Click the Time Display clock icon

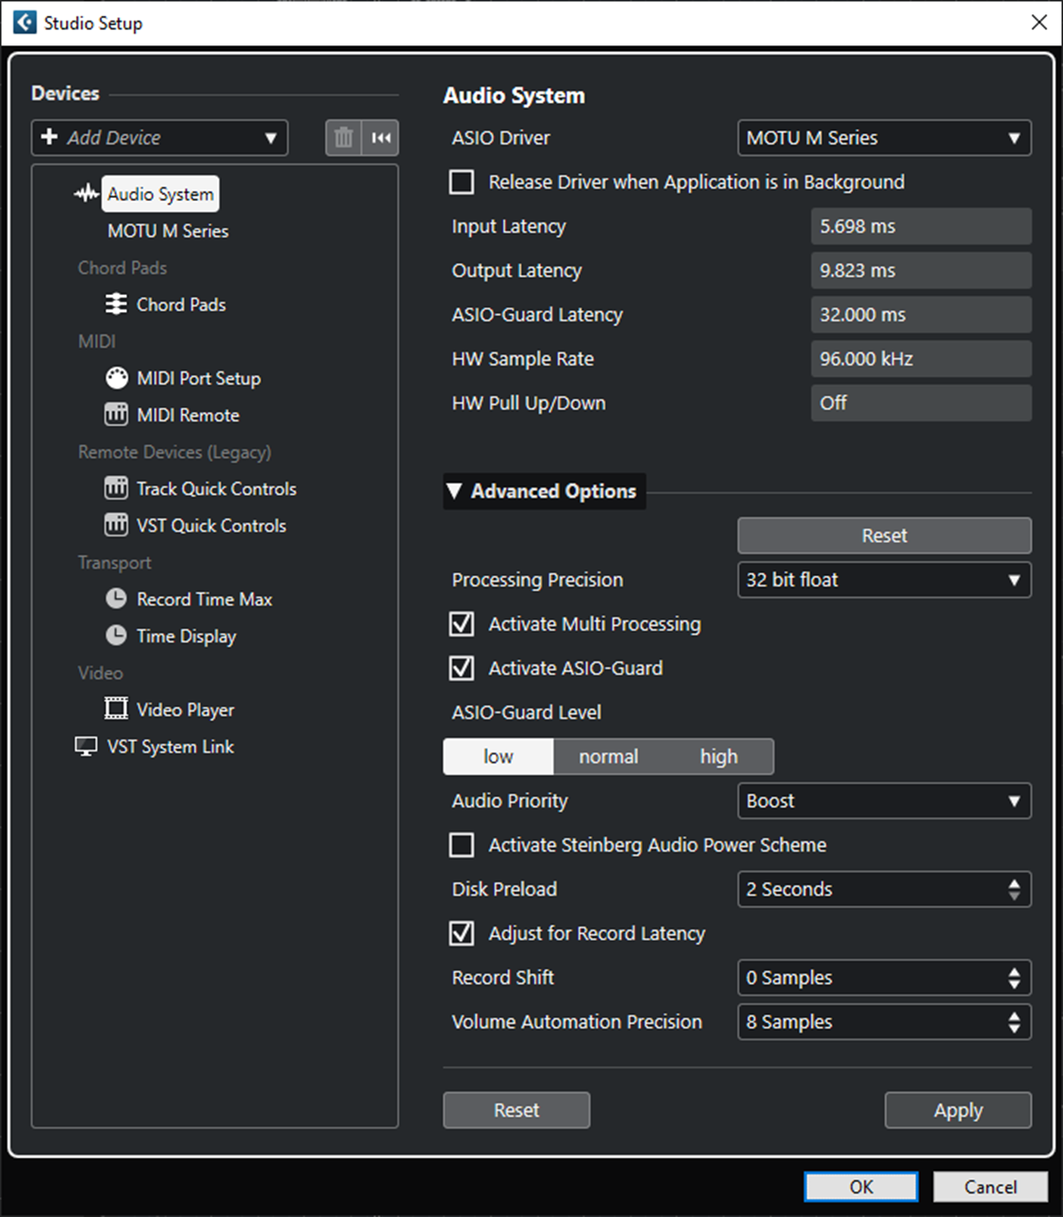[116, 635]
